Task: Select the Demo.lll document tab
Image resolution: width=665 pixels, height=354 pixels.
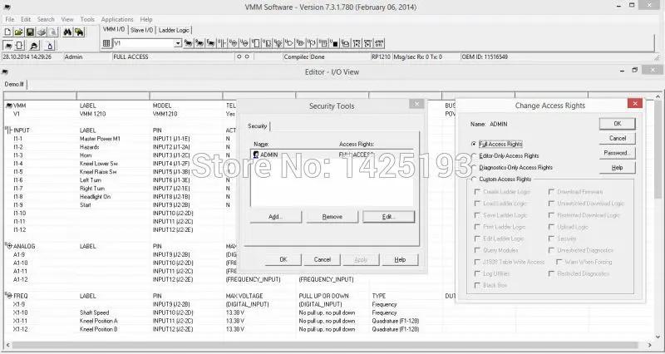Action: (14, 85)
